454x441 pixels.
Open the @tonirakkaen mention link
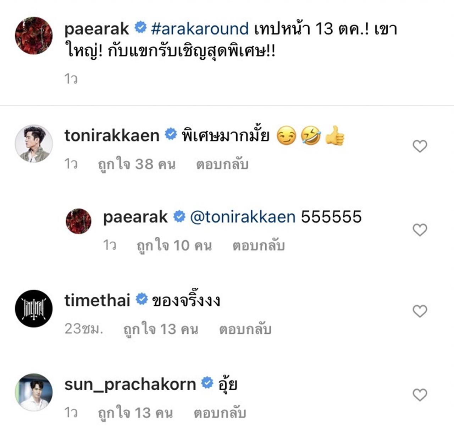point(243,217)
